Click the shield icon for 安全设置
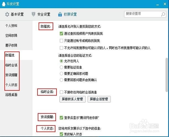 pos(33,14)
